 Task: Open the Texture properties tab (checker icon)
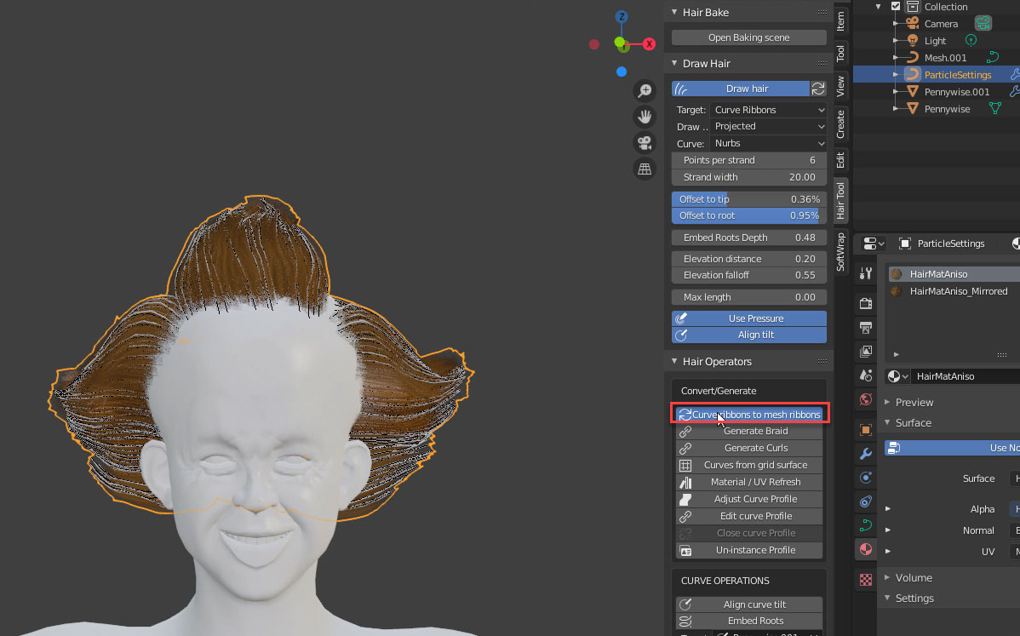[x=866, y=580]
